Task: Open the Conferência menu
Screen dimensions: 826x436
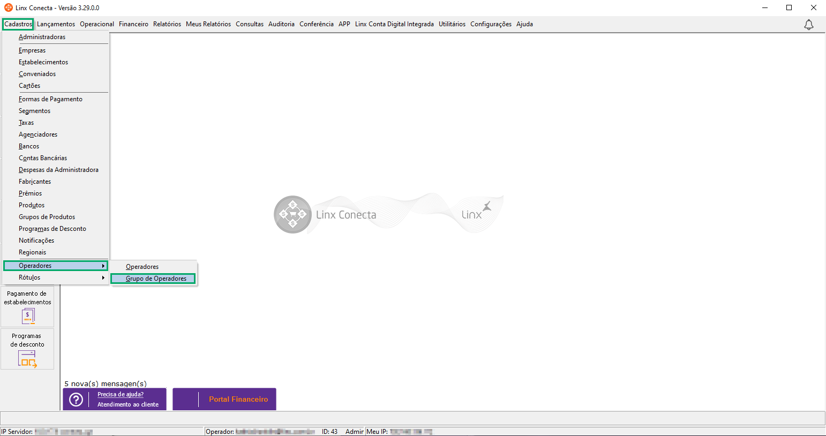Action: click(x=317, y=24)
